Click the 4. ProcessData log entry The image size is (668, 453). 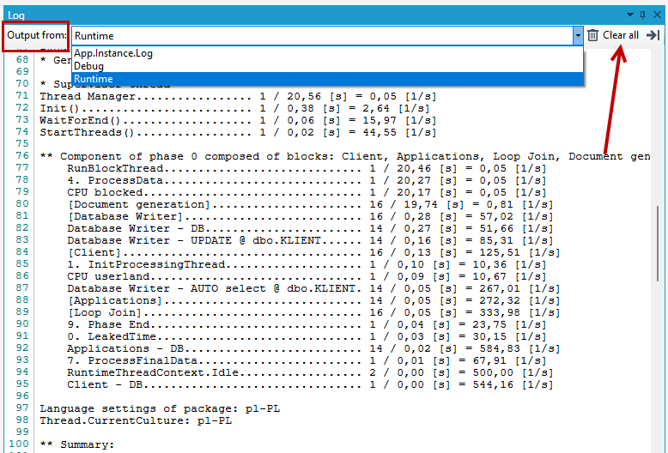click(x=307, y=180)
